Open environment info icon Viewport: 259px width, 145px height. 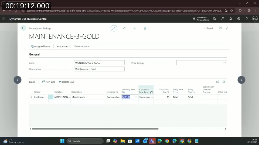pyautogui.click(x=194, y=19)
